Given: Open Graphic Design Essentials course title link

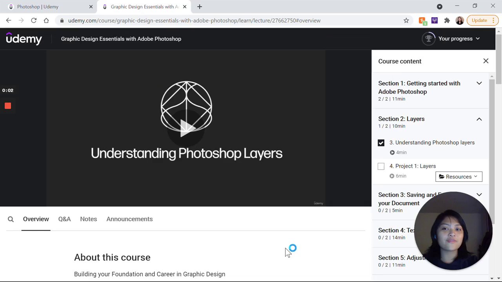Looking at the screenshot, I should pos(121,39).
